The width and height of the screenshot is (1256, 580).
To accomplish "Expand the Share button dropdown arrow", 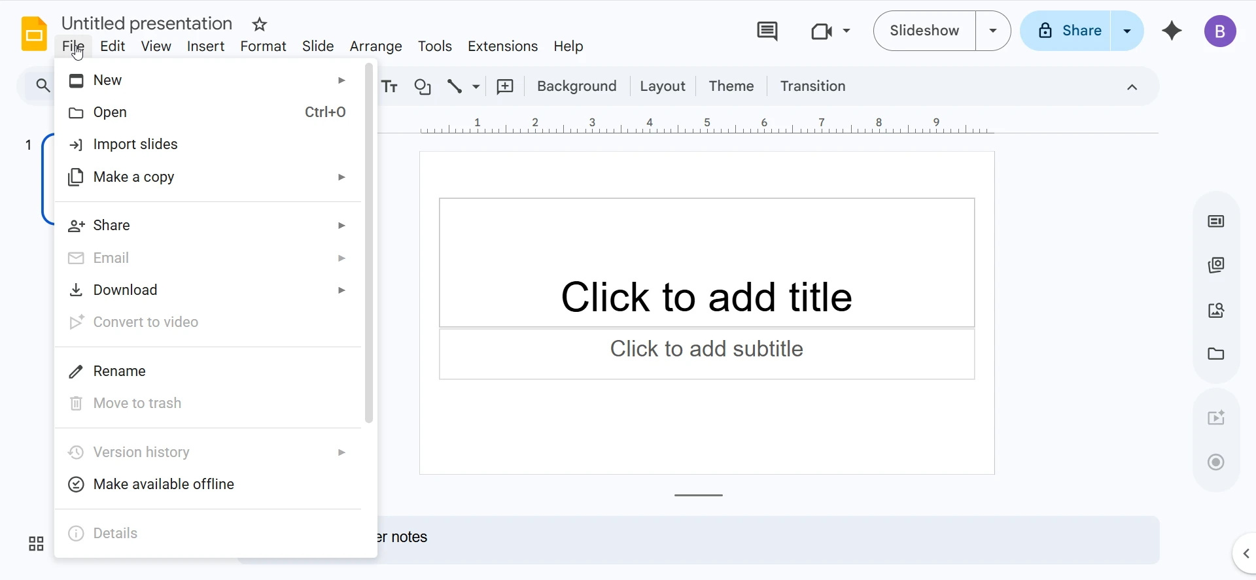I will point(1127,31).
